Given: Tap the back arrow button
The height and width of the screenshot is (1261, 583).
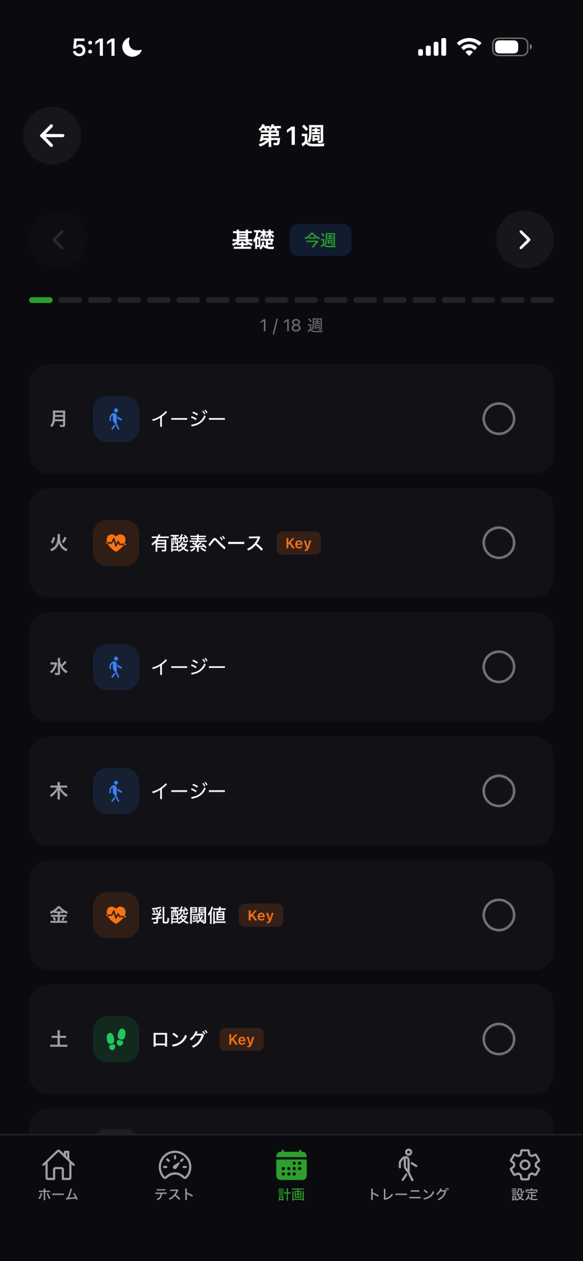Looking at the screenshot, I should pyautogui.click(x=52, y=136).
